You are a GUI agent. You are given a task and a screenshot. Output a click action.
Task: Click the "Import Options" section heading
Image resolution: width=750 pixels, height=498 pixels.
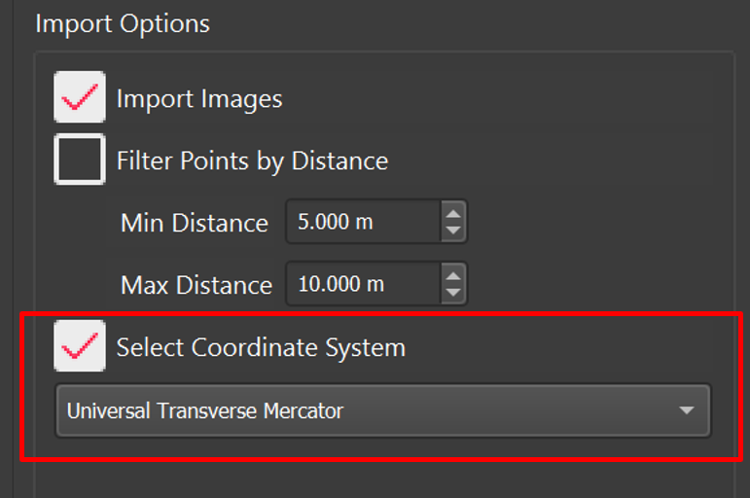[123, 23]
